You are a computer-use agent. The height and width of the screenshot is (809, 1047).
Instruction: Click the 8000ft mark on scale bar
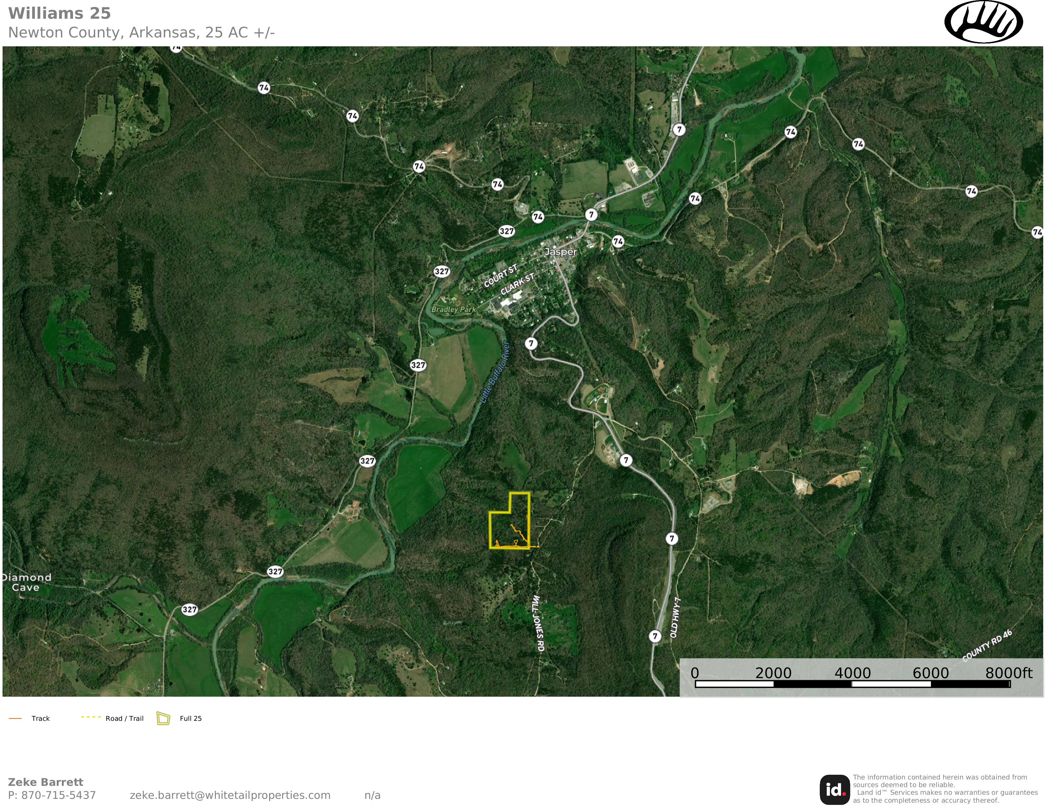click(x=1009, y=673)
